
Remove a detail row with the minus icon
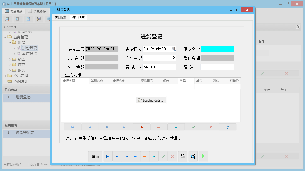coord(159,127)
